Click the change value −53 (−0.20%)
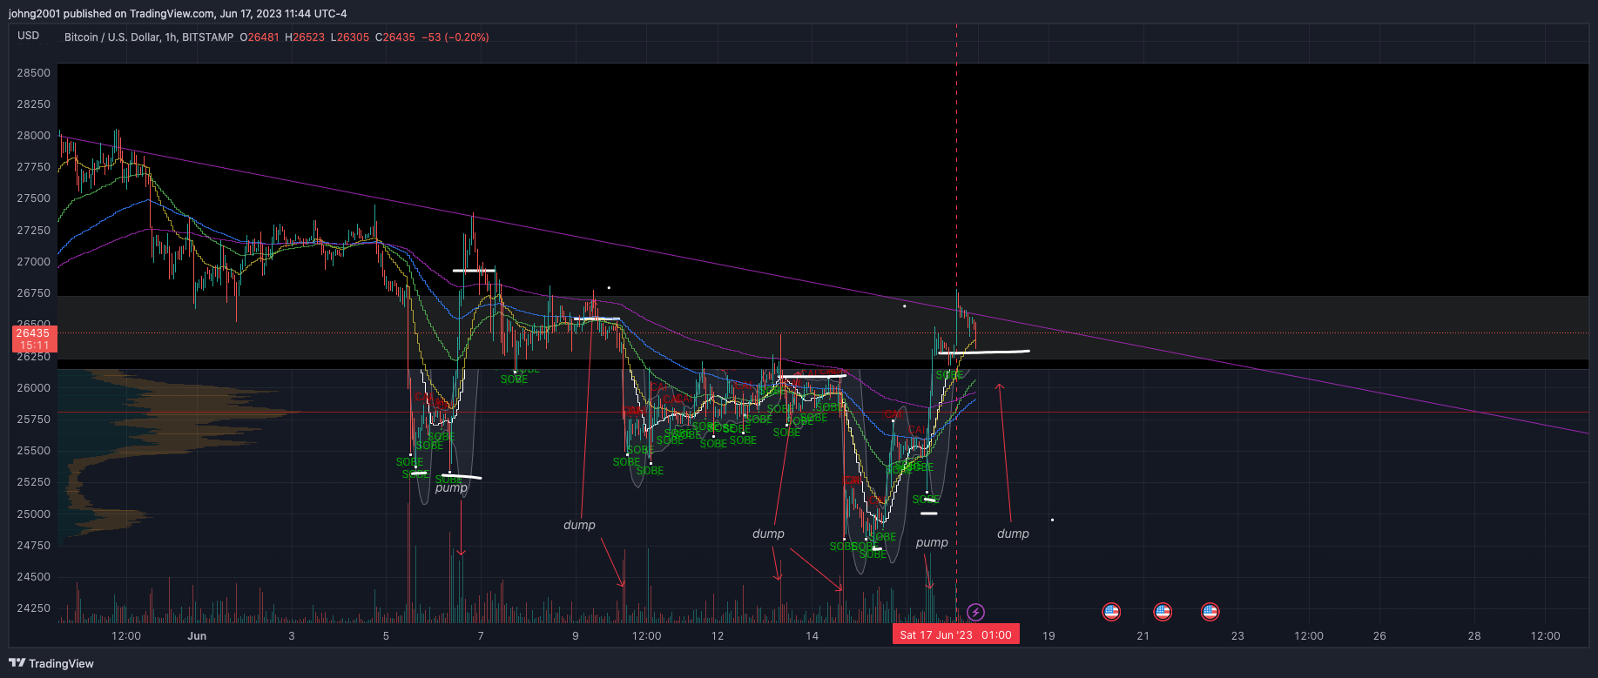Image resolution: width=1598 pixels, height=678 pixels. pos(455,37)
